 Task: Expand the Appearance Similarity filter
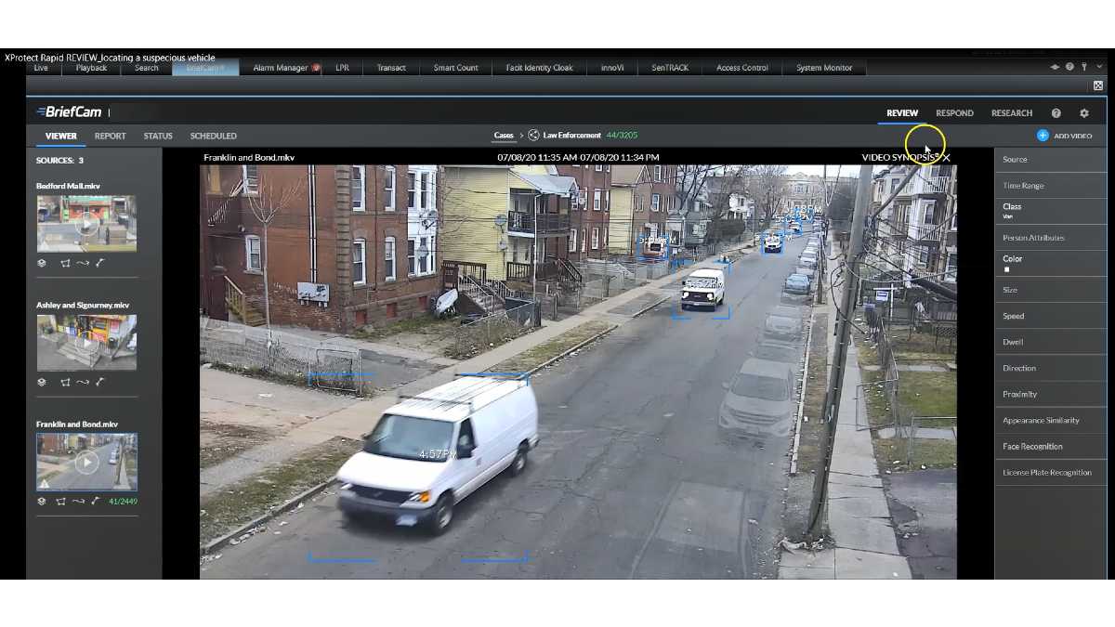1051,420
